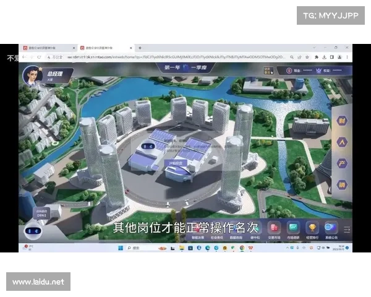Click the 不安全 site security indicator
This screenshot has height=297, width=371.
point(55,57)
